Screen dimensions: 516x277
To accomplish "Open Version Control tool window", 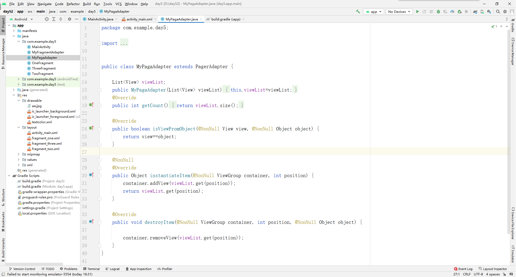I will (x=22, y=269).
